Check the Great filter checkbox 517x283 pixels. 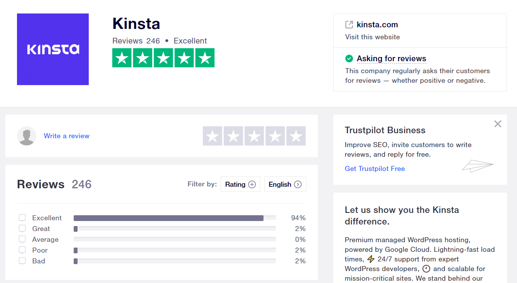coord(22,228)
